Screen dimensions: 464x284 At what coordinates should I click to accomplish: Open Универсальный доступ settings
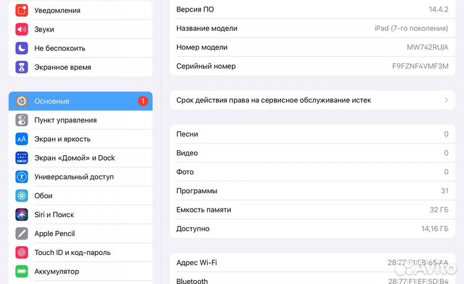tap(81, 177)
